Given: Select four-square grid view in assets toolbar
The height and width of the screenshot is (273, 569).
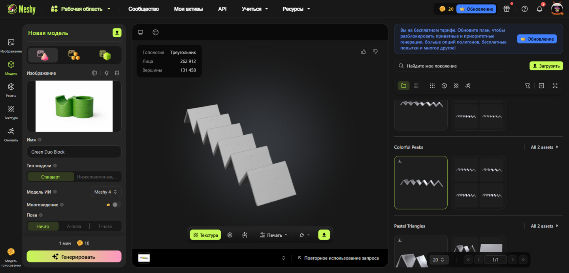Looking at the screenshot, I should 416,86.
